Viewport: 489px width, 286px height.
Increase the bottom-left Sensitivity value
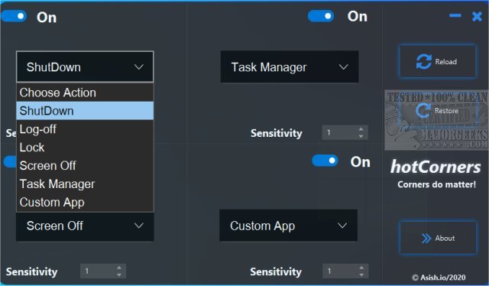point(119,268)
